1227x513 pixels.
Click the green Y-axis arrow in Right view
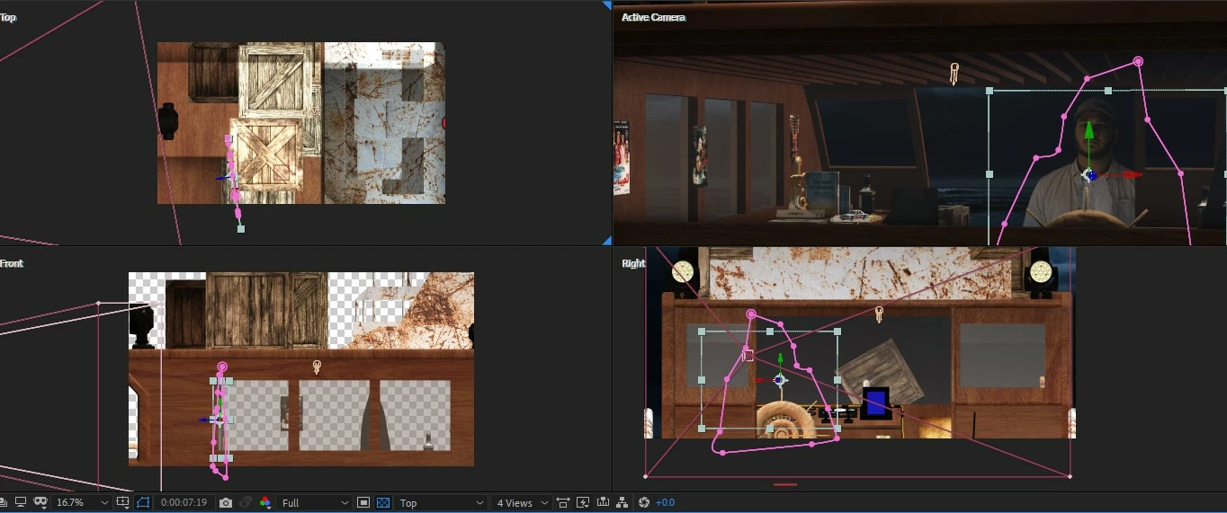click(x=780, y=359)
